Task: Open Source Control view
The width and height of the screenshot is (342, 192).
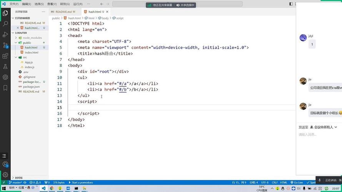Action: click(x=5, y=45)
